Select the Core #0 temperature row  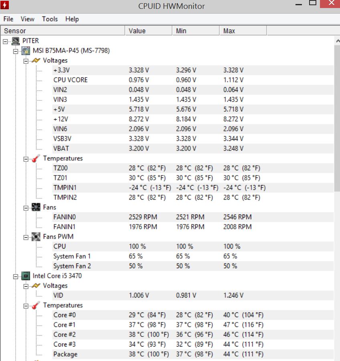pyautogui.click(x=192, y=315)
